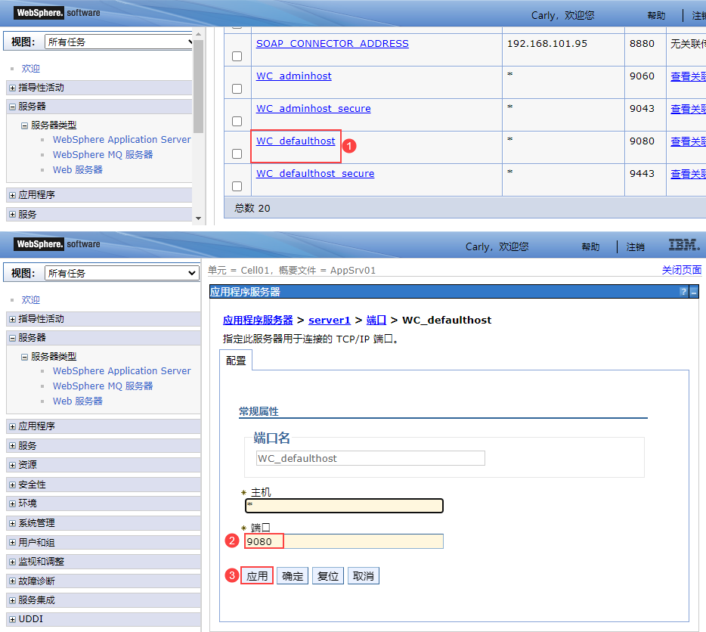Tick the checkbox in the WC_adminhost row

(237, 88)
